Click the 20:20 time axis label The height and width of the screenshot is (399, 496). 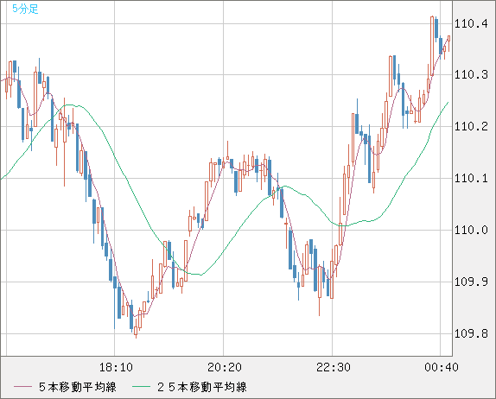point(225,367)
